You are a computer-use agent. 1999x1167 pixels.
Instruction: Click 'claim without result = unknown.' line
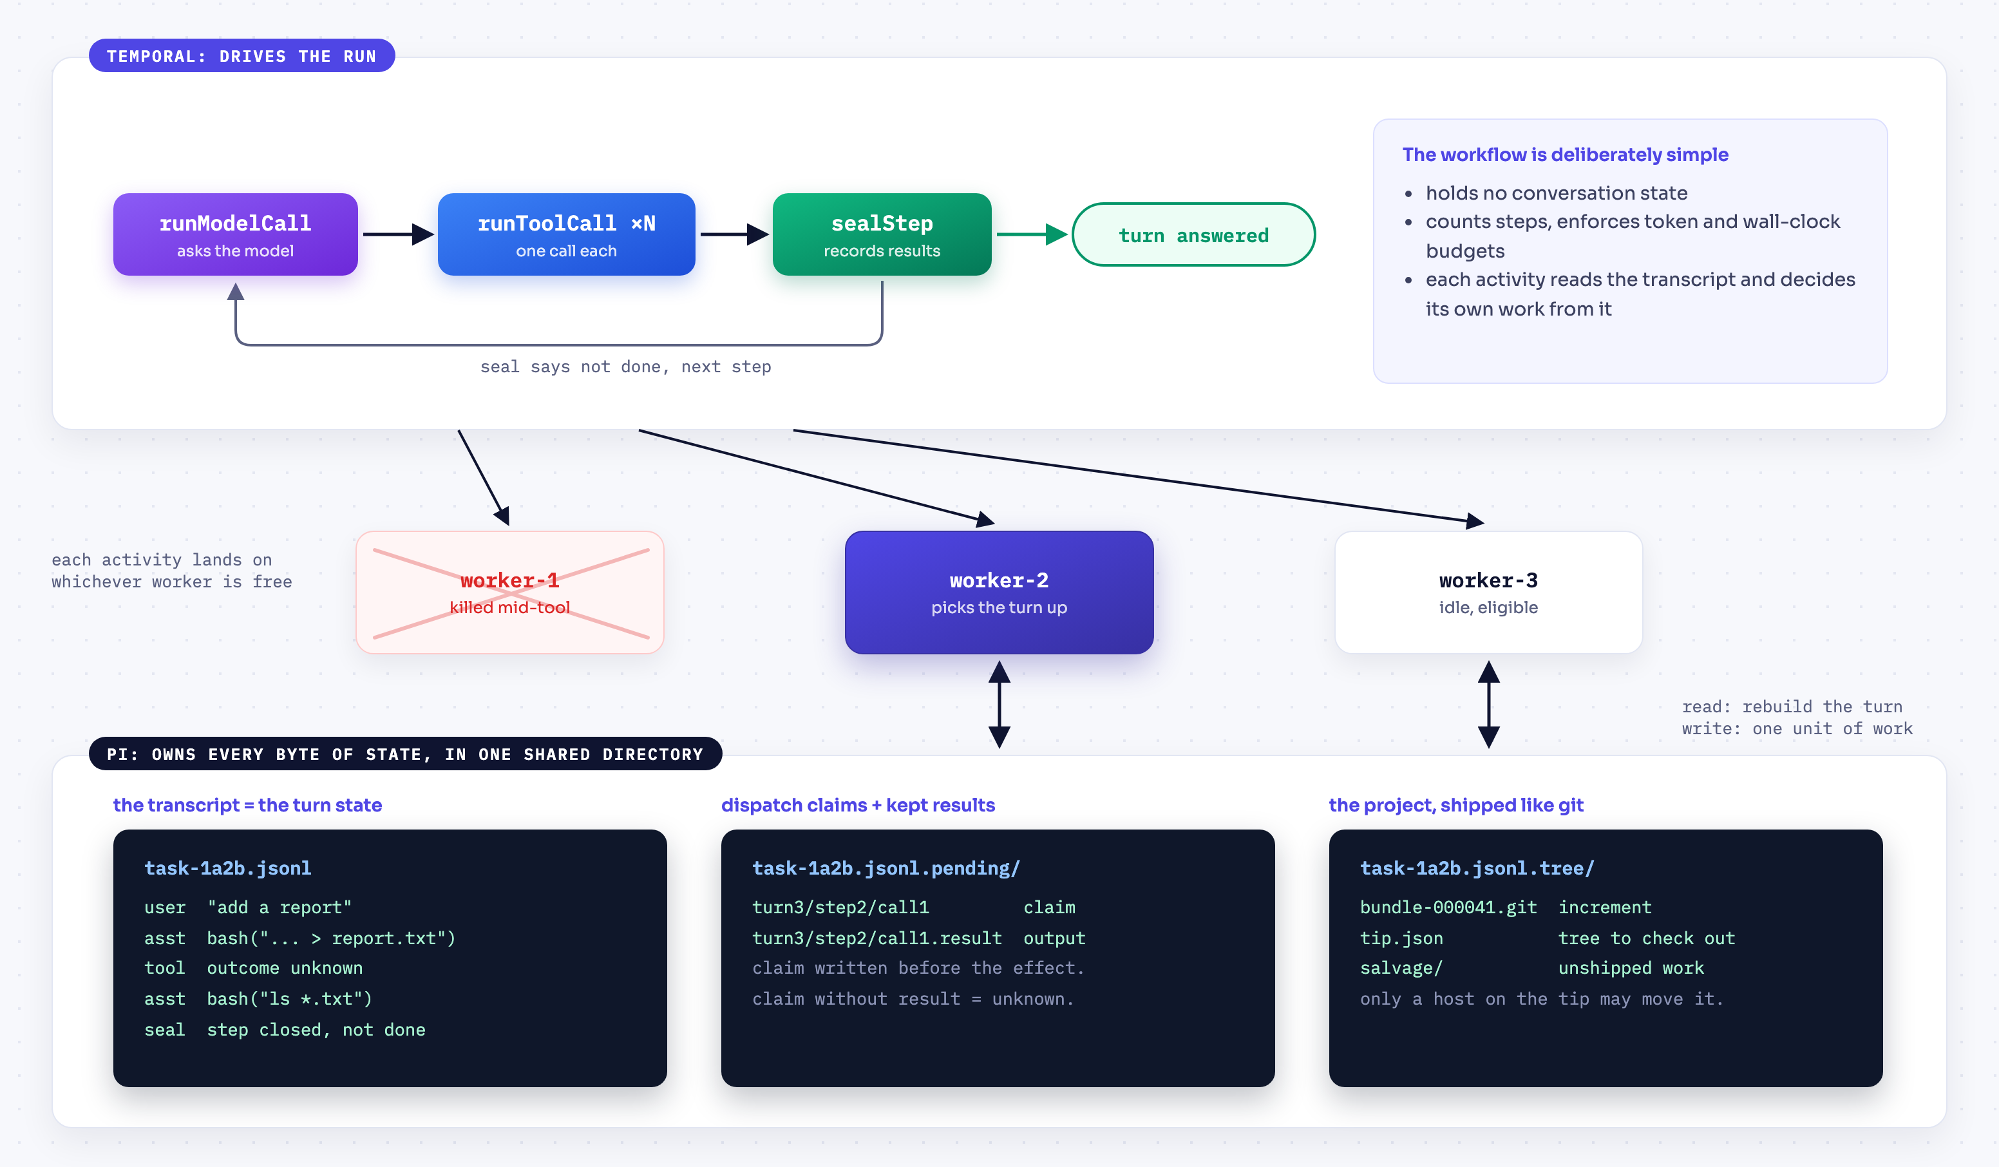(913, 999)
